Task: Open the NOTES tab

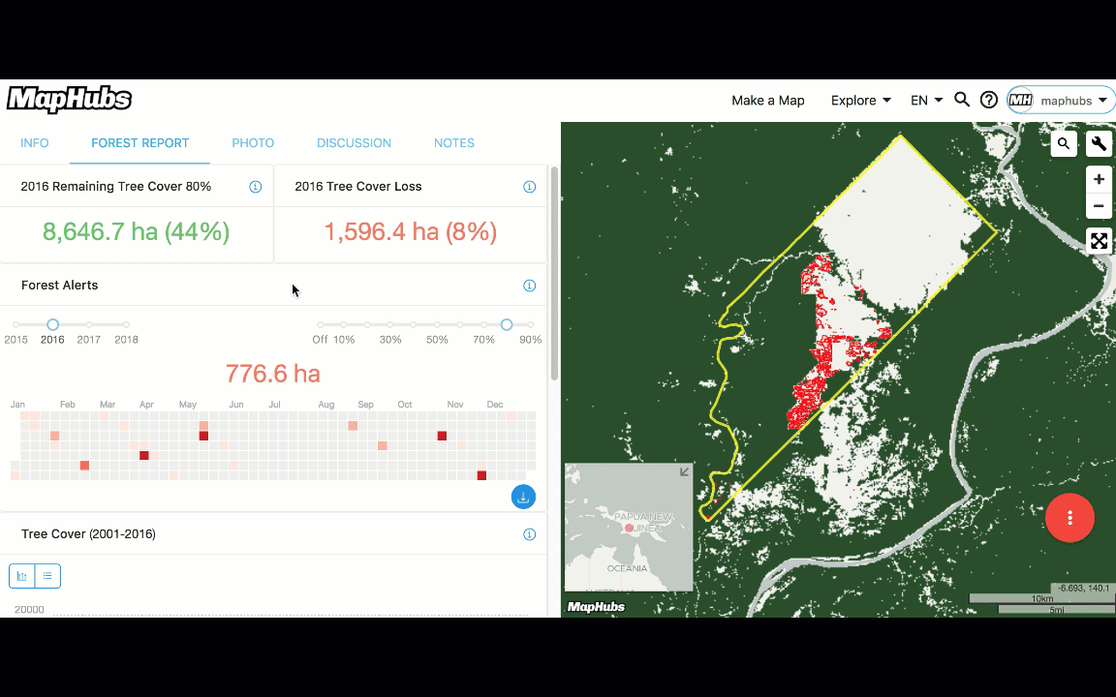Action: click(454, 143)
